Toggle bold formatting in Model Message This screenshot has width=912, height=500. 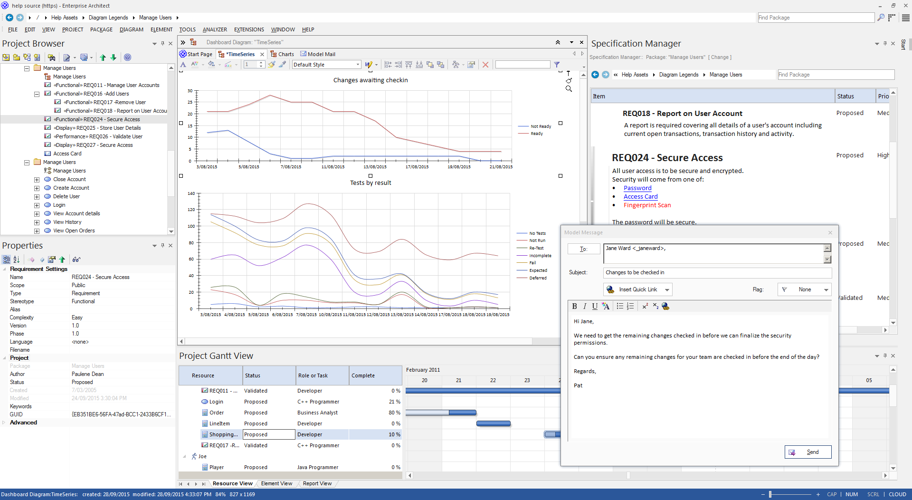[574, 306]
